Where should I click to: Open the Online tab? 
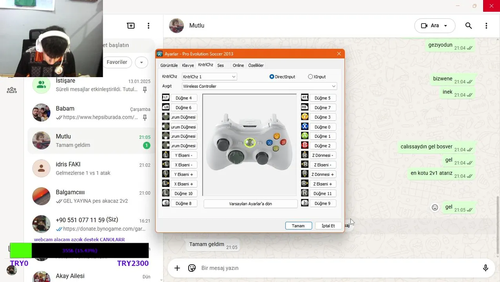[x=238, y=65]
